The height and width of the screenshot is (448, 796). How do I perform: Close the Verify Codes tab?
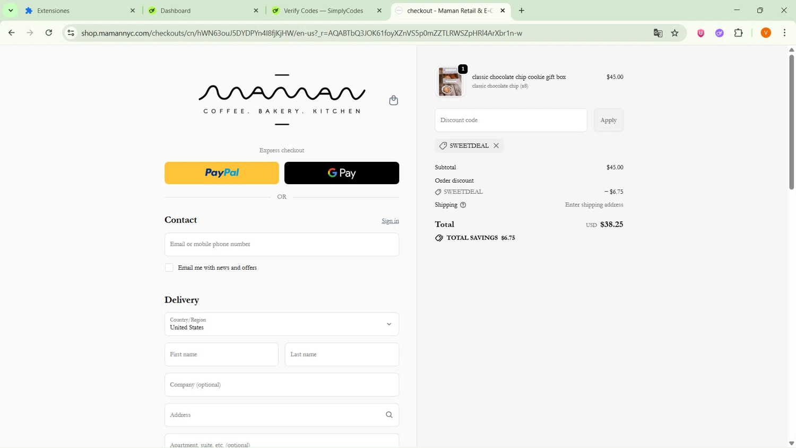[x=379, y=11]
